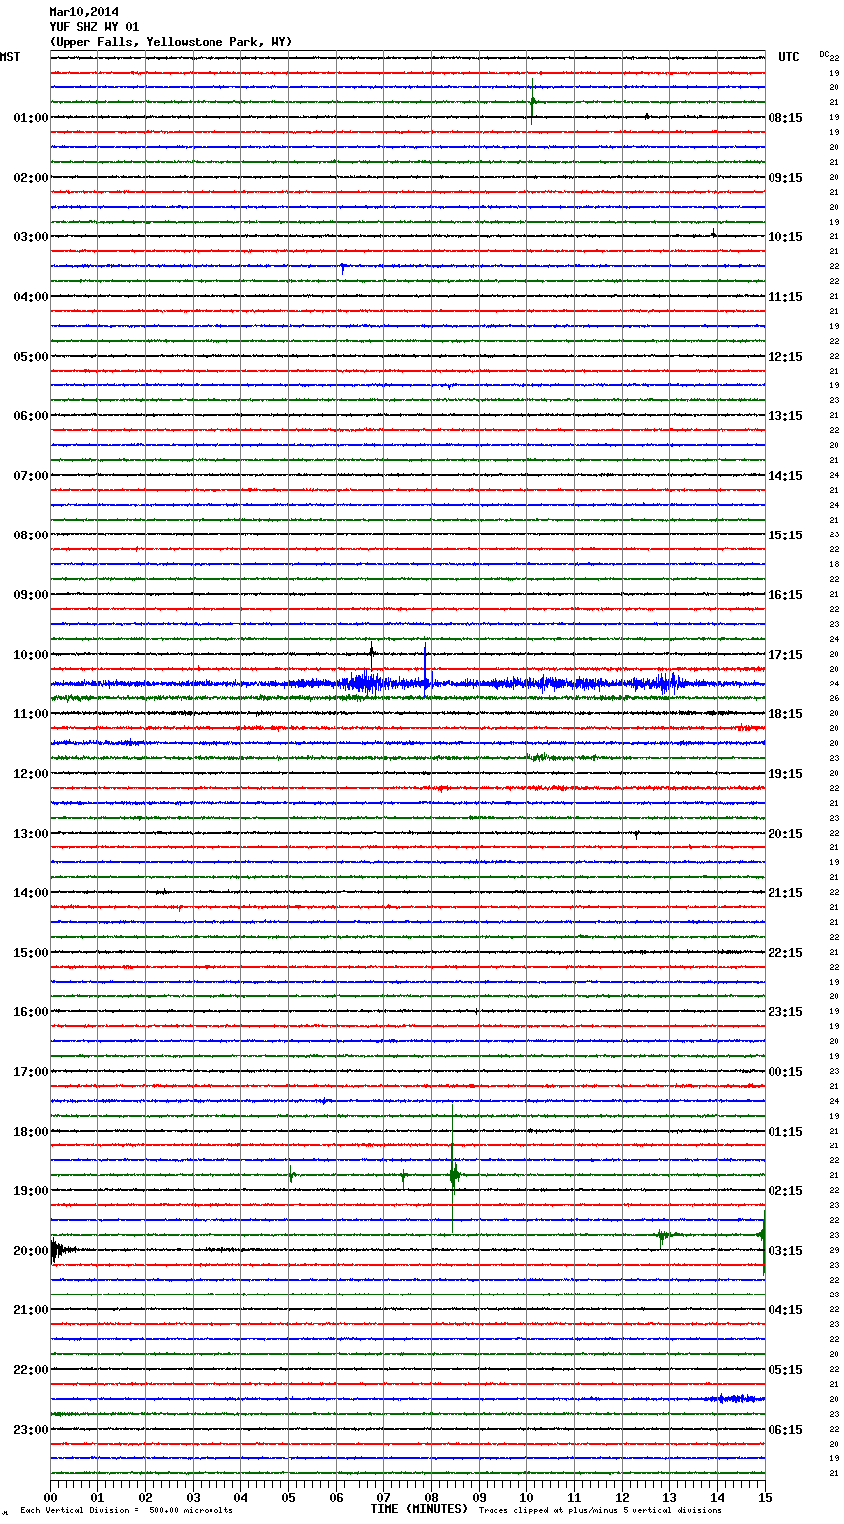Click the 08 minute tick label
844x1524 pixels.
click(432, 1497)
